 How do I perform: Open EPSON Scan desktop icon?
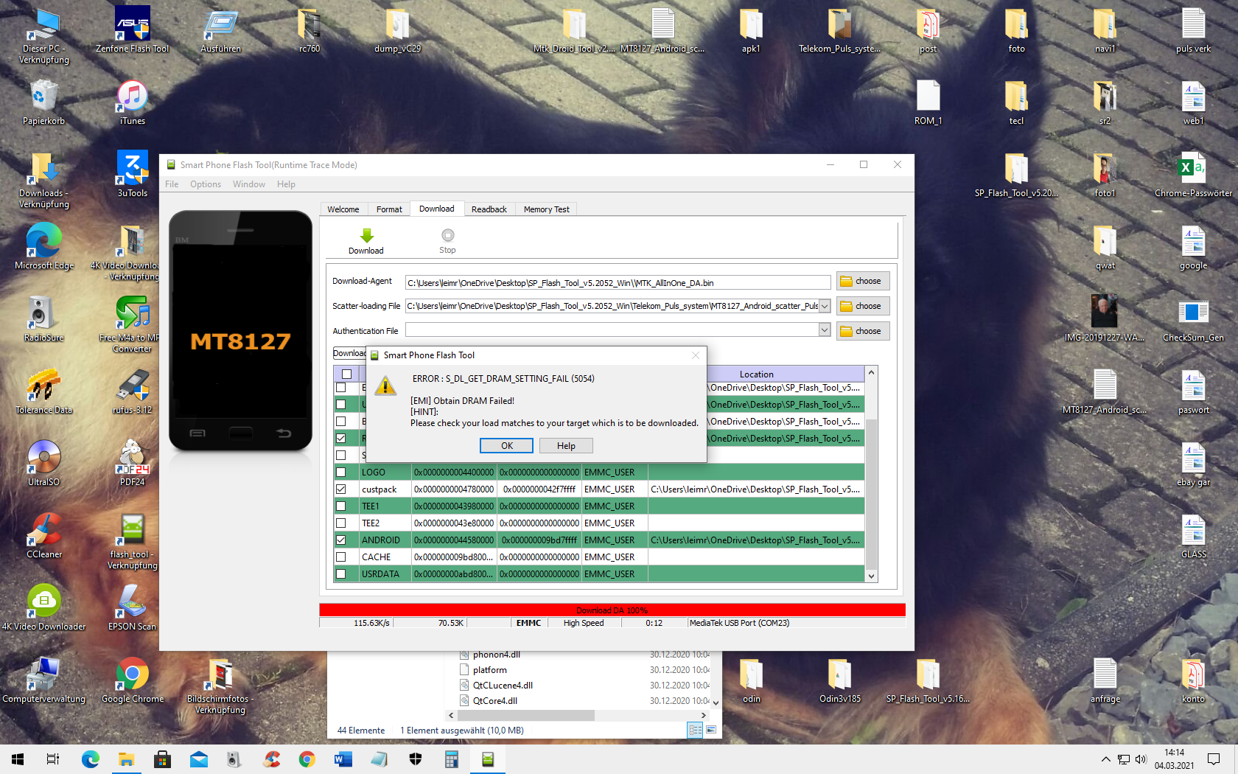[x=133, y=607]
